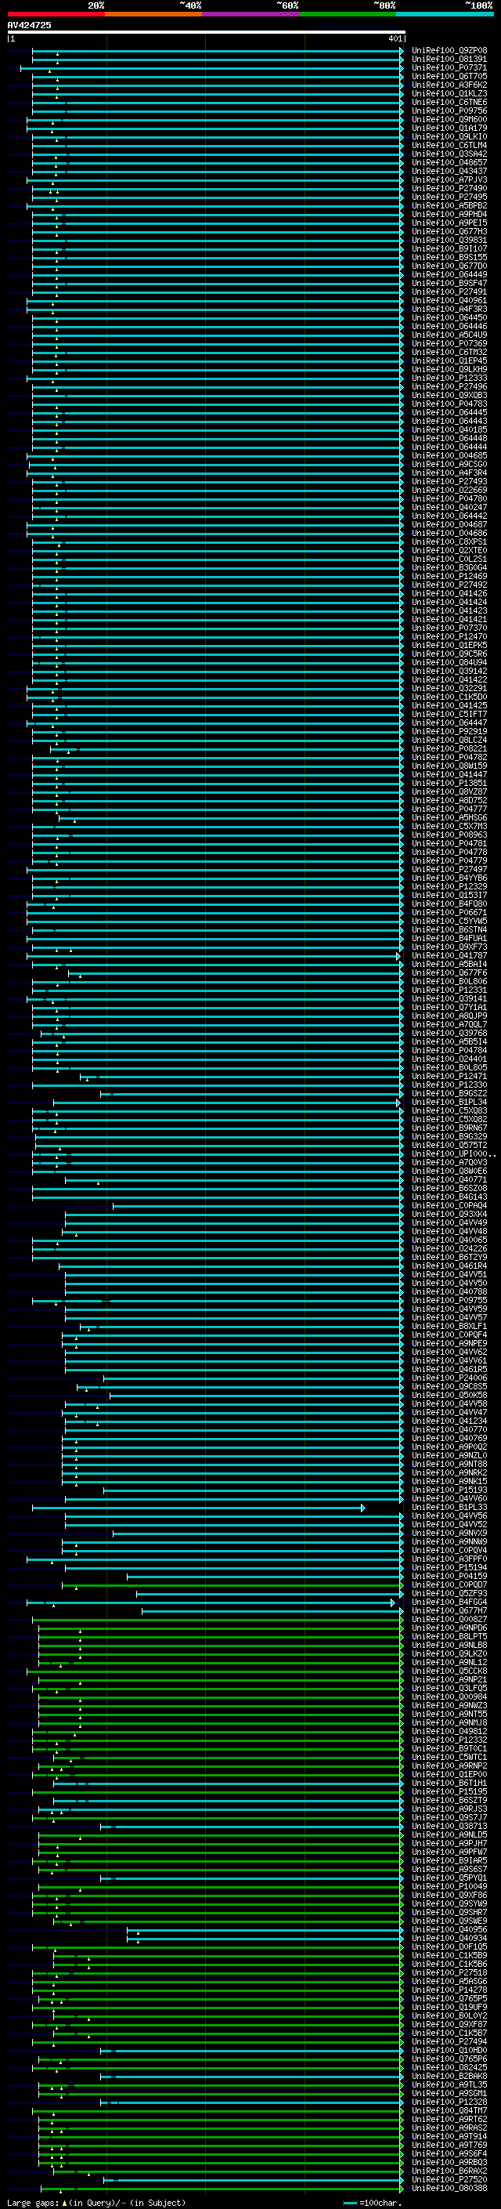
Task: Click the green ~80% identity legend bar
Action: point(348,15)
